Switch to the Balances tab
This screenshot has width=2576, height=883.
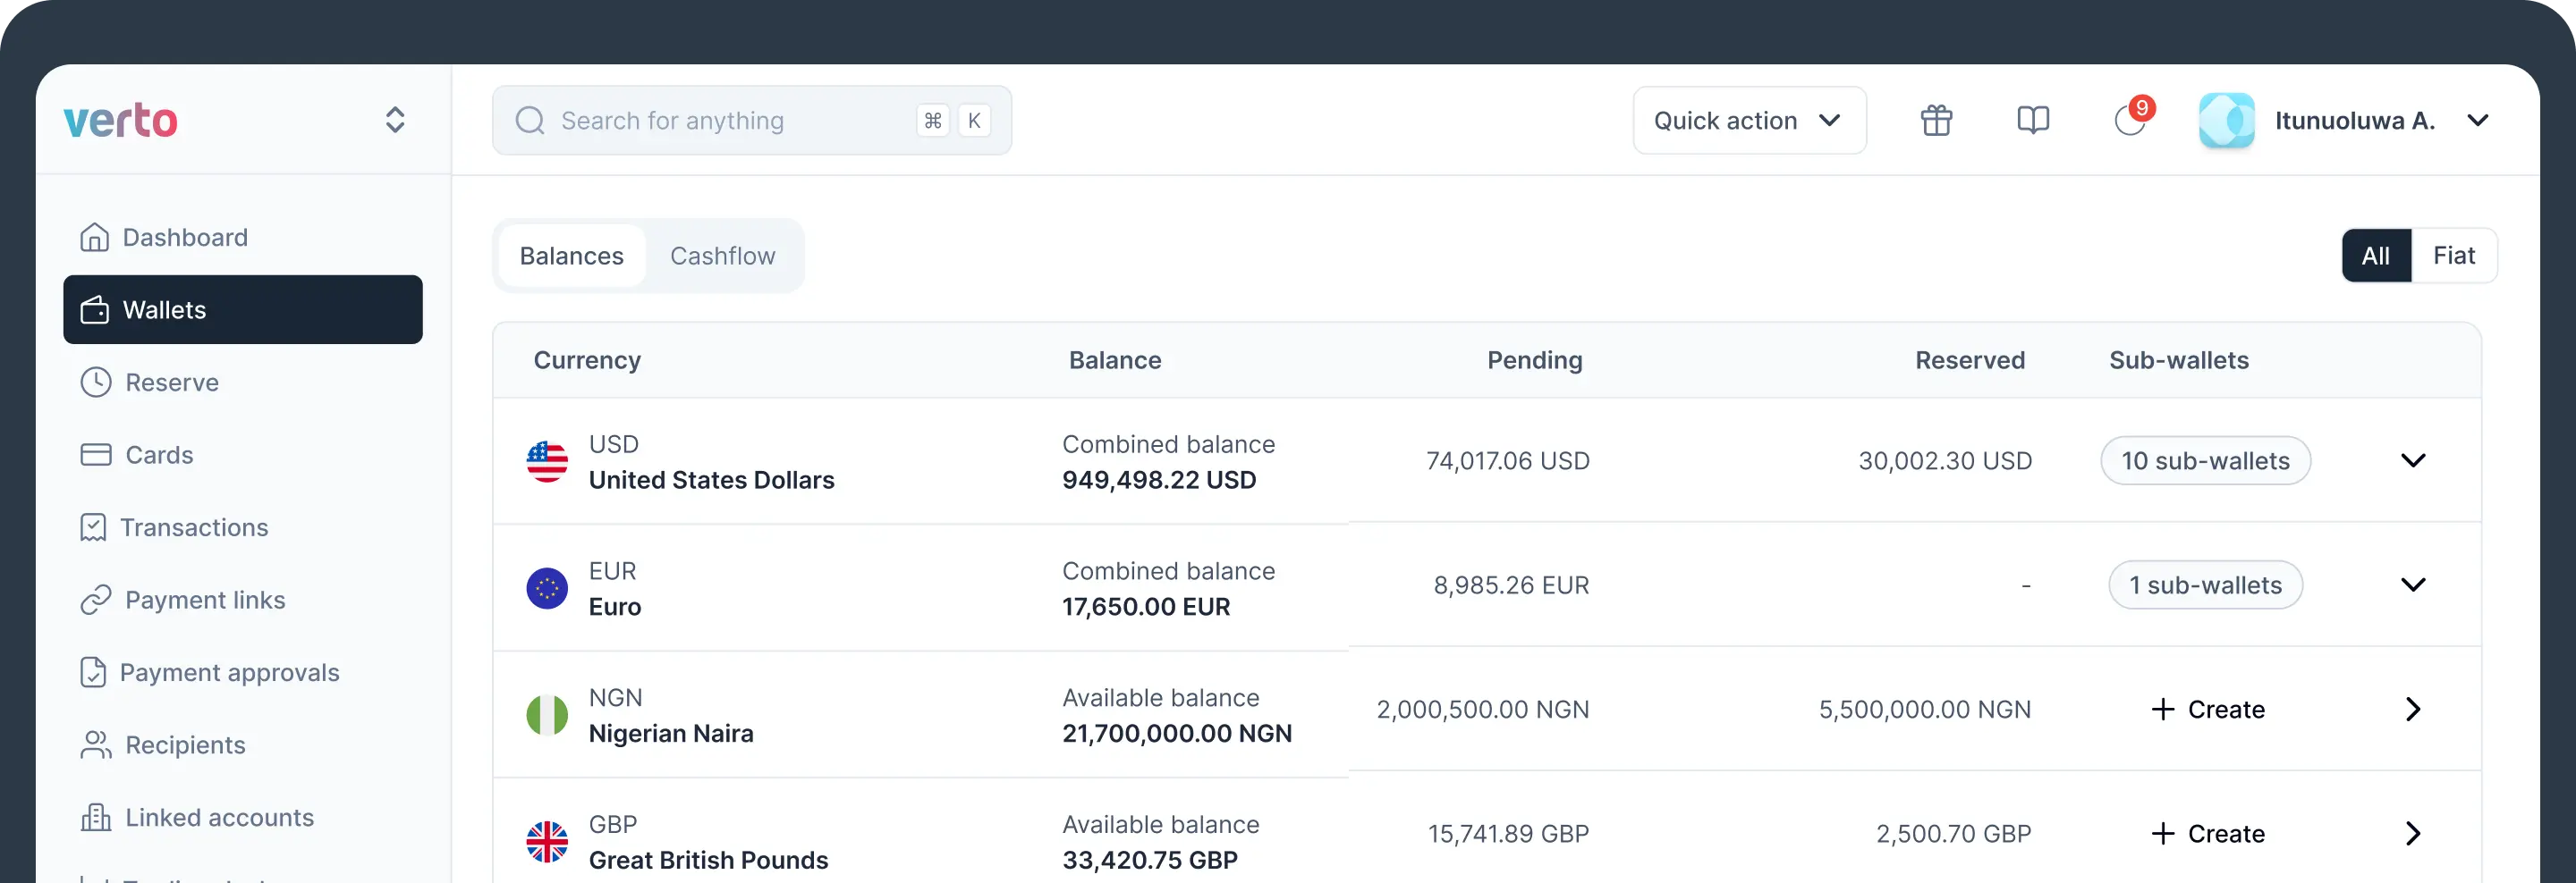572,256
